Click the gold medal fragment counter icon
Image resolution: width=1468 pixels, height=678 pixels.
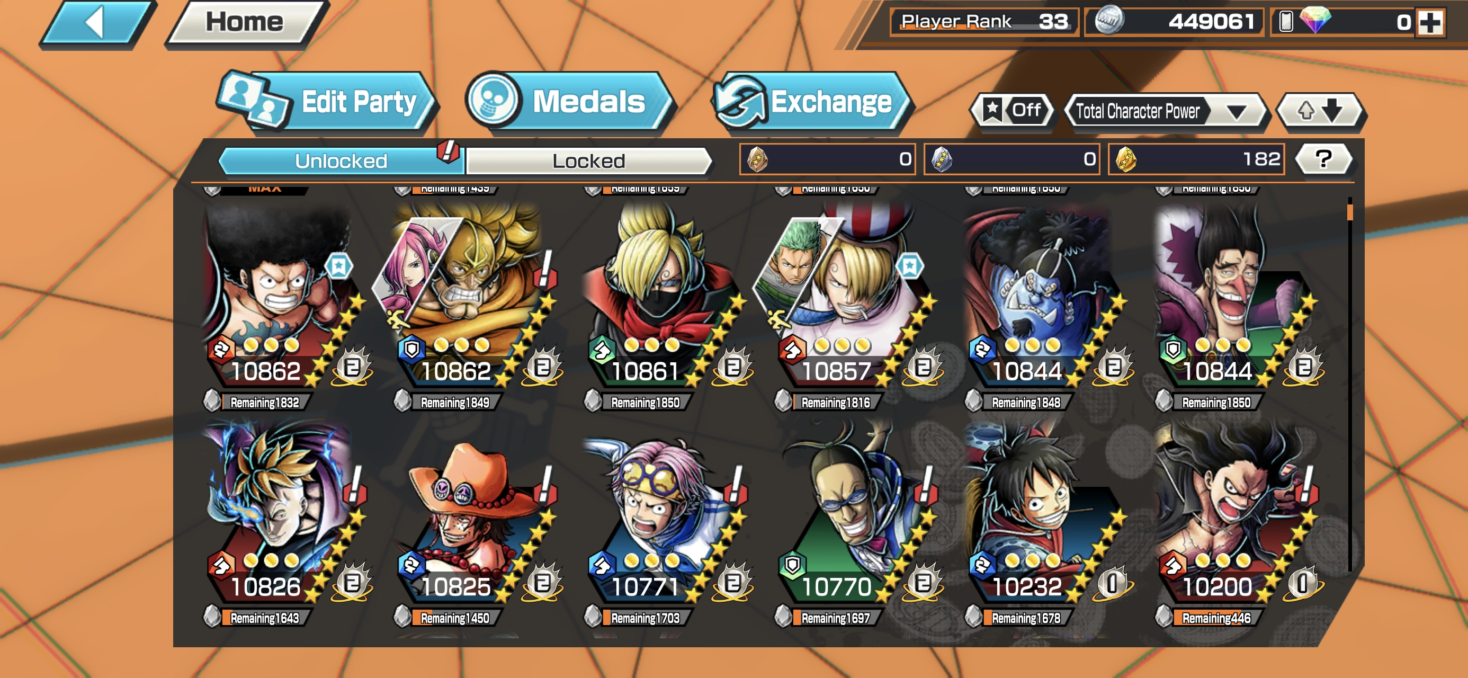click(x=1125, y=159)
